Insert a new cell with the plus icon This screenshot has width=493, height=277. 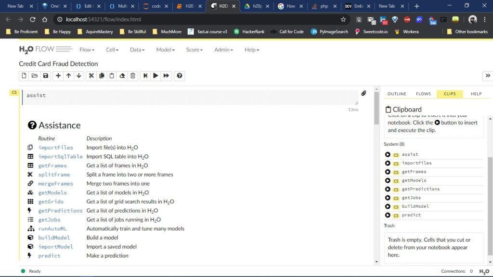pyautogui.click(x=58, y=76)
